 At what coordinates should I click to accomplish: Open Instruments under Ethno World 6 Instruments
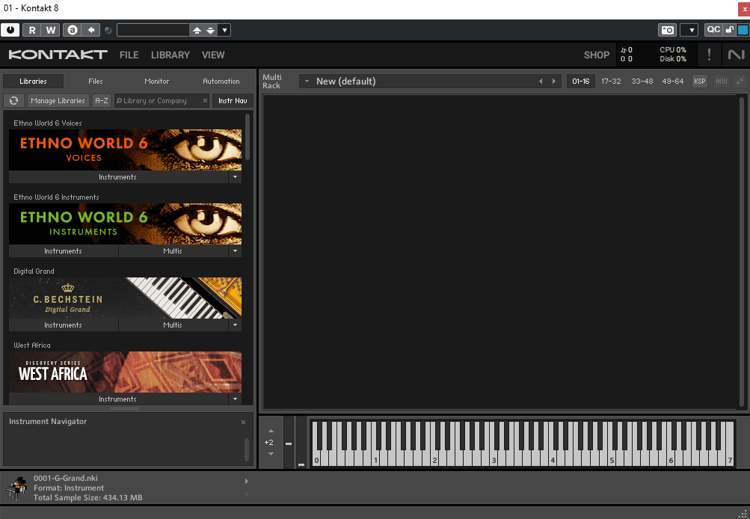click(x=63, y=251)
